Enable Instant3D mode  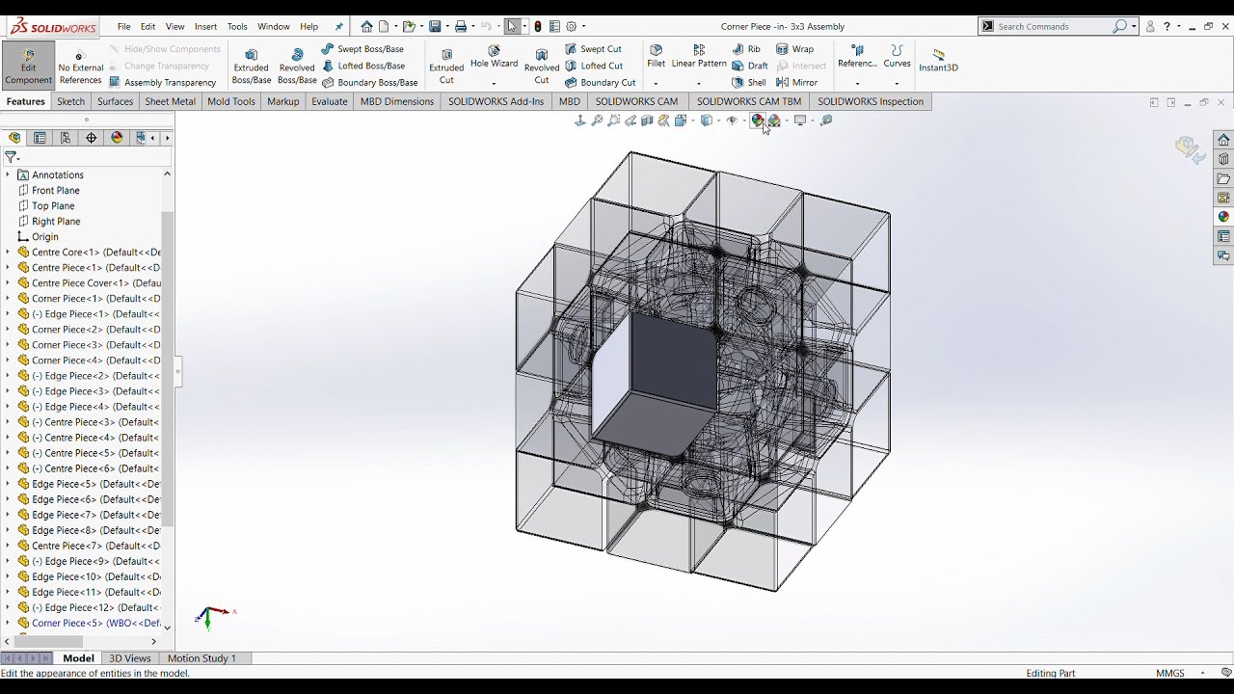click(938, 60)
